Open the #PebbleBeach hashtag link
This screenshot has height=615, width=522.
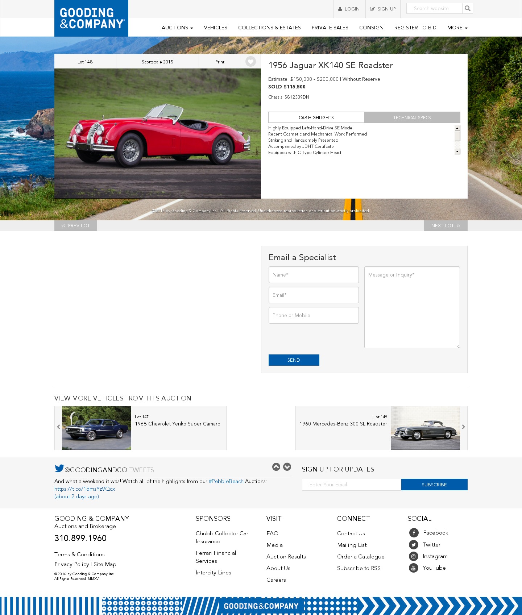[x=226, y=481]
